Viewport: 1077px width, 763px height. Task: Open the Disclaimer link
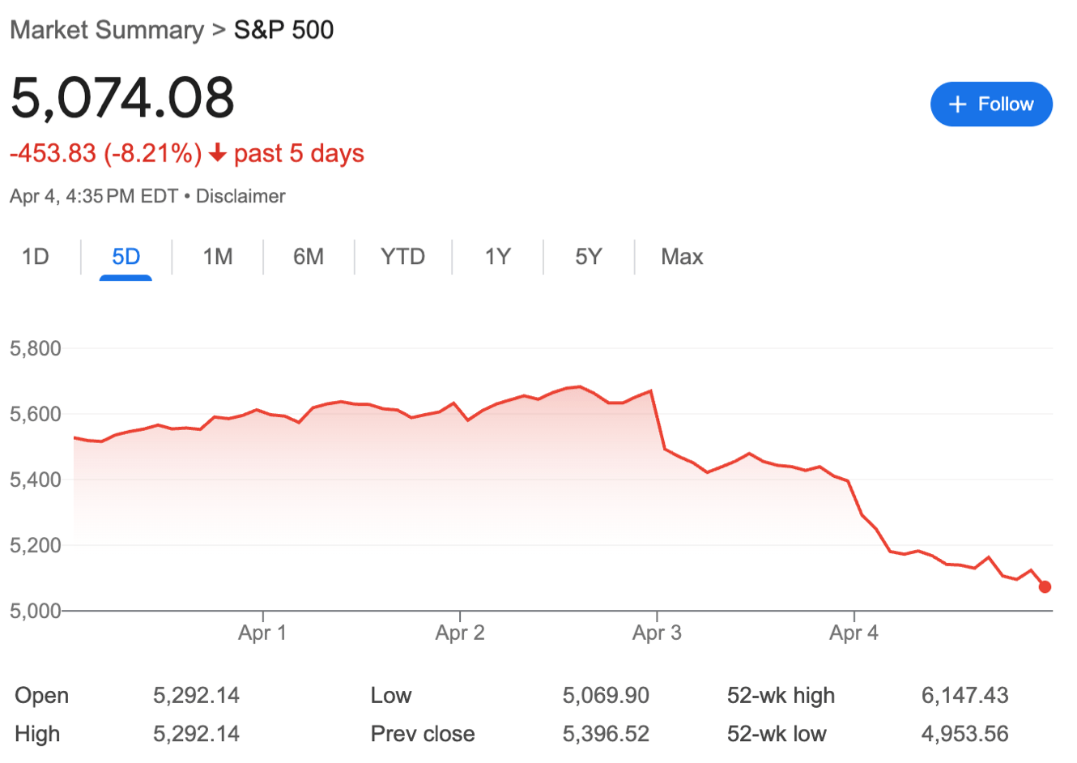tap(241, 197)
